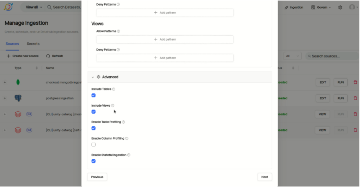Open the settings gear icon

pos(340,7)
